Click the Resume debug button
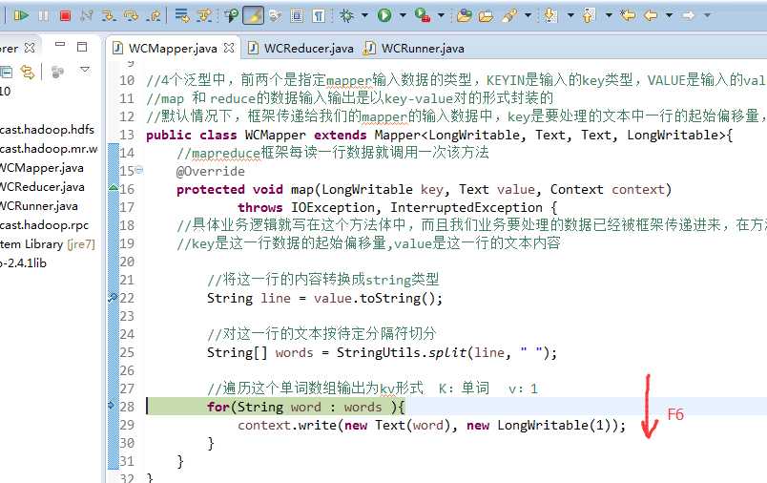 (21, 15)
